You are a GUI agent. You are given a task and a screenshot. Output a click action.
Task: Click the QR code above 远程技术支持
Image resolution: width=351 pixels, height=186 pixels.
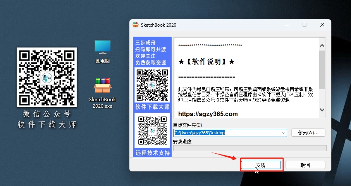pyautogui.click(x=152, y=130)
